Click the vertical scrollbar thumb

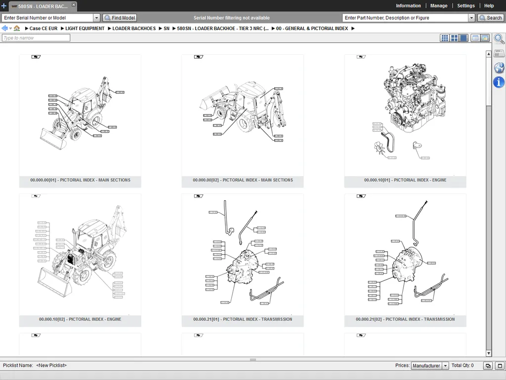[x=489, y=80]
